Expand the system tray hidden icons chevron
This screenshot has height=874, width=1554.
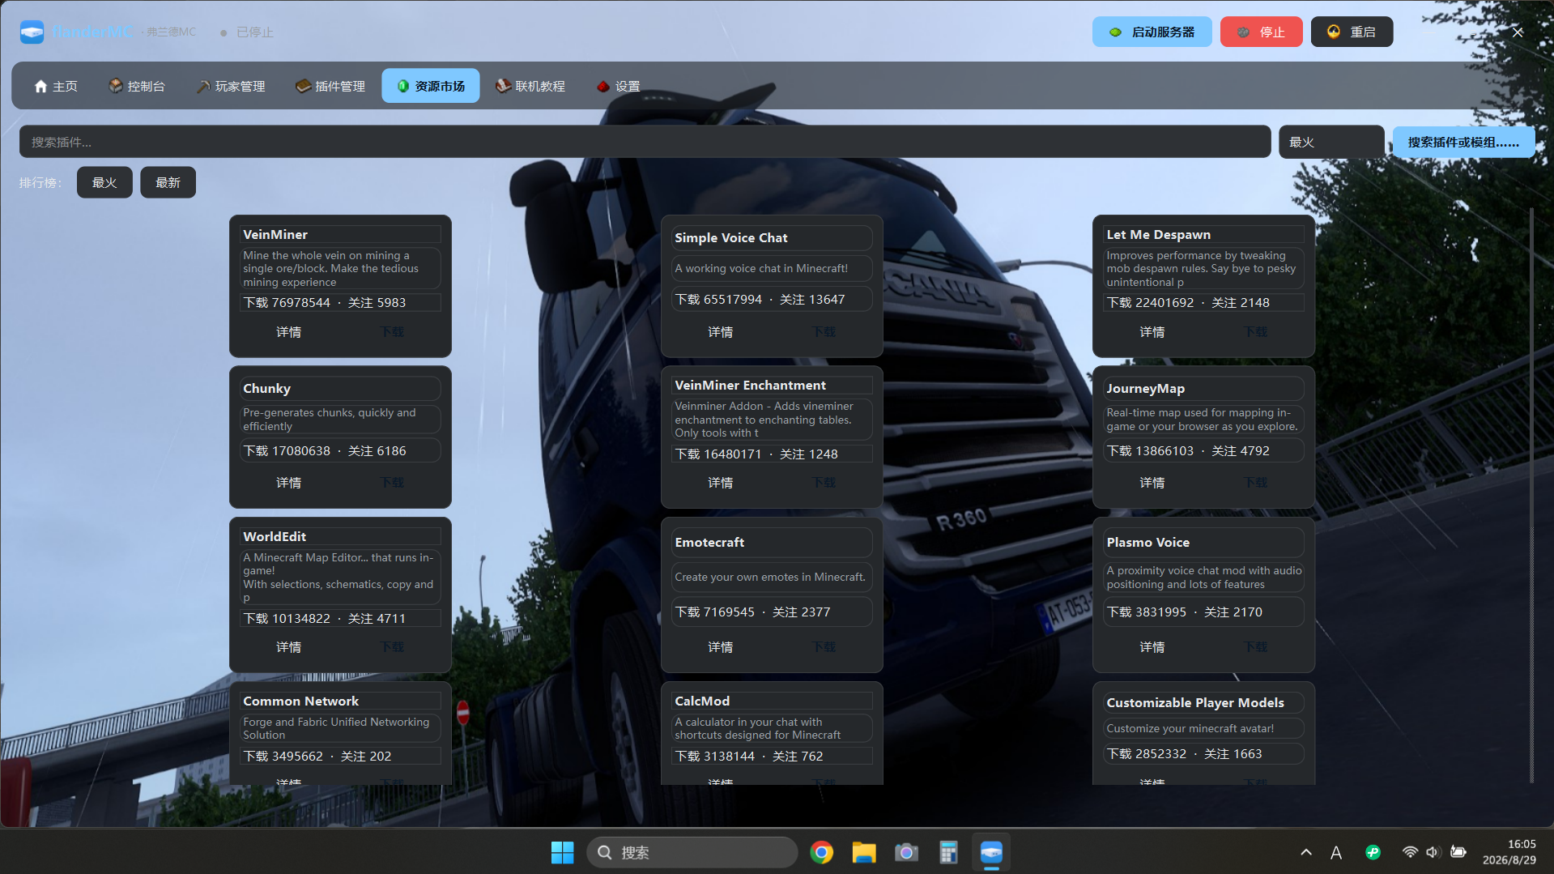1305,852
